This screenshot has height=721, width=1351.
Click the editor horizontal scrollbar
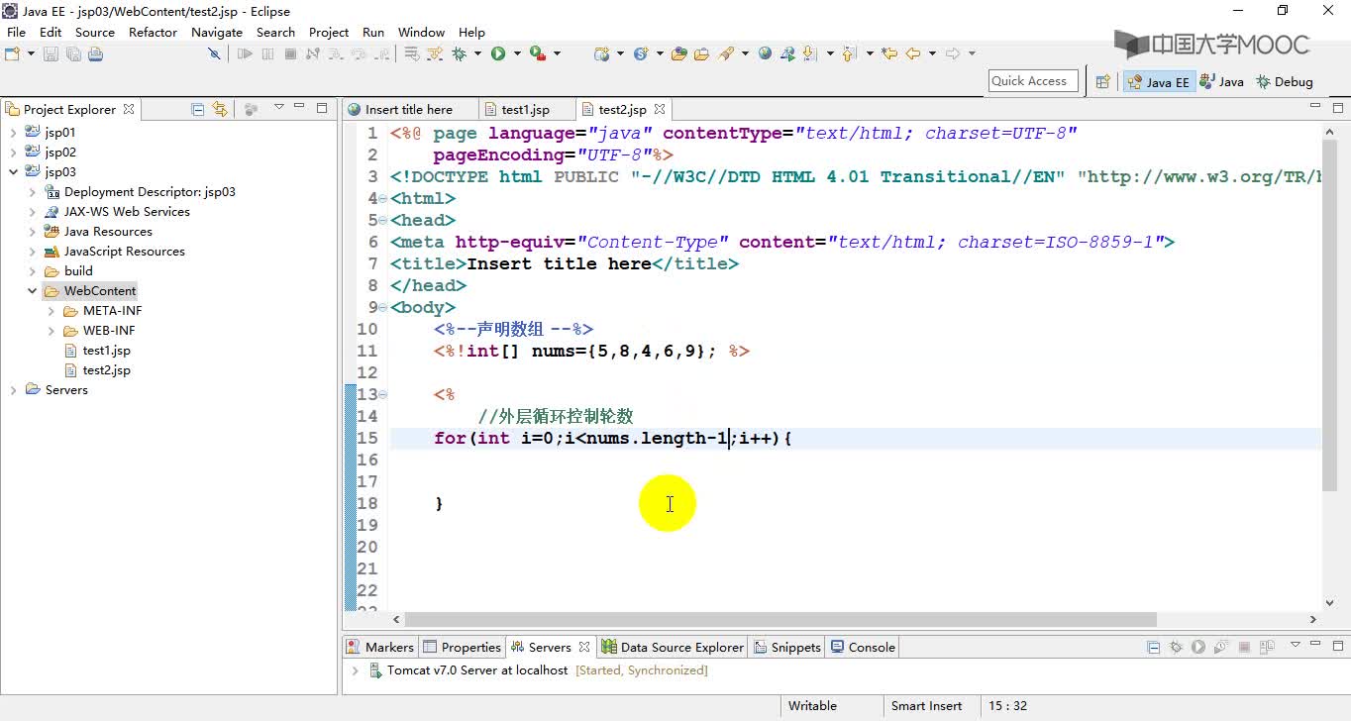(x=780, y=619)
